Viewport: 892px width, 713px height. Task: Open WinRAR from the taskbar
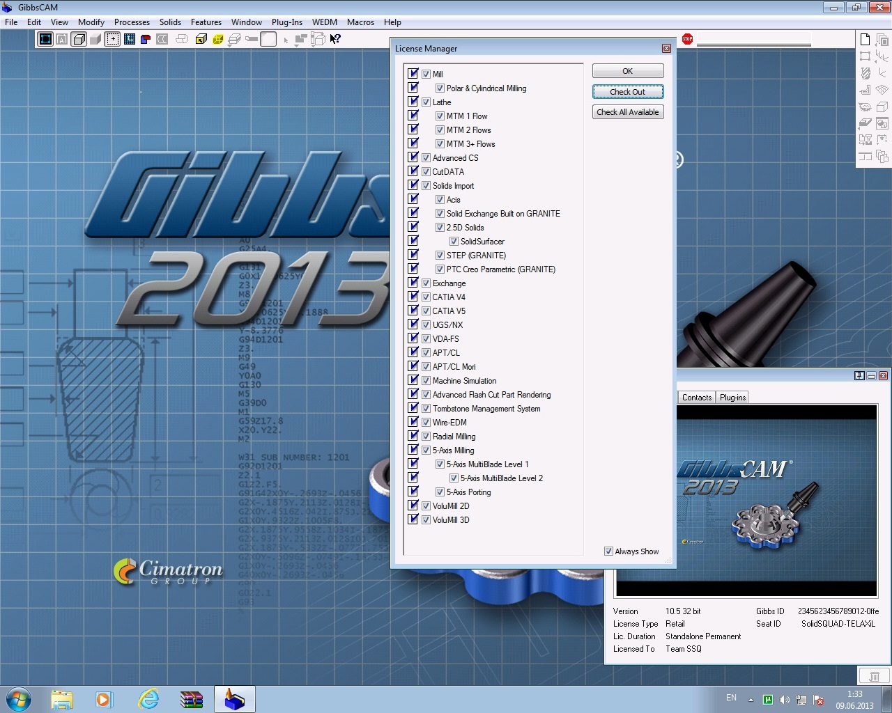click(x=190, y=699)
